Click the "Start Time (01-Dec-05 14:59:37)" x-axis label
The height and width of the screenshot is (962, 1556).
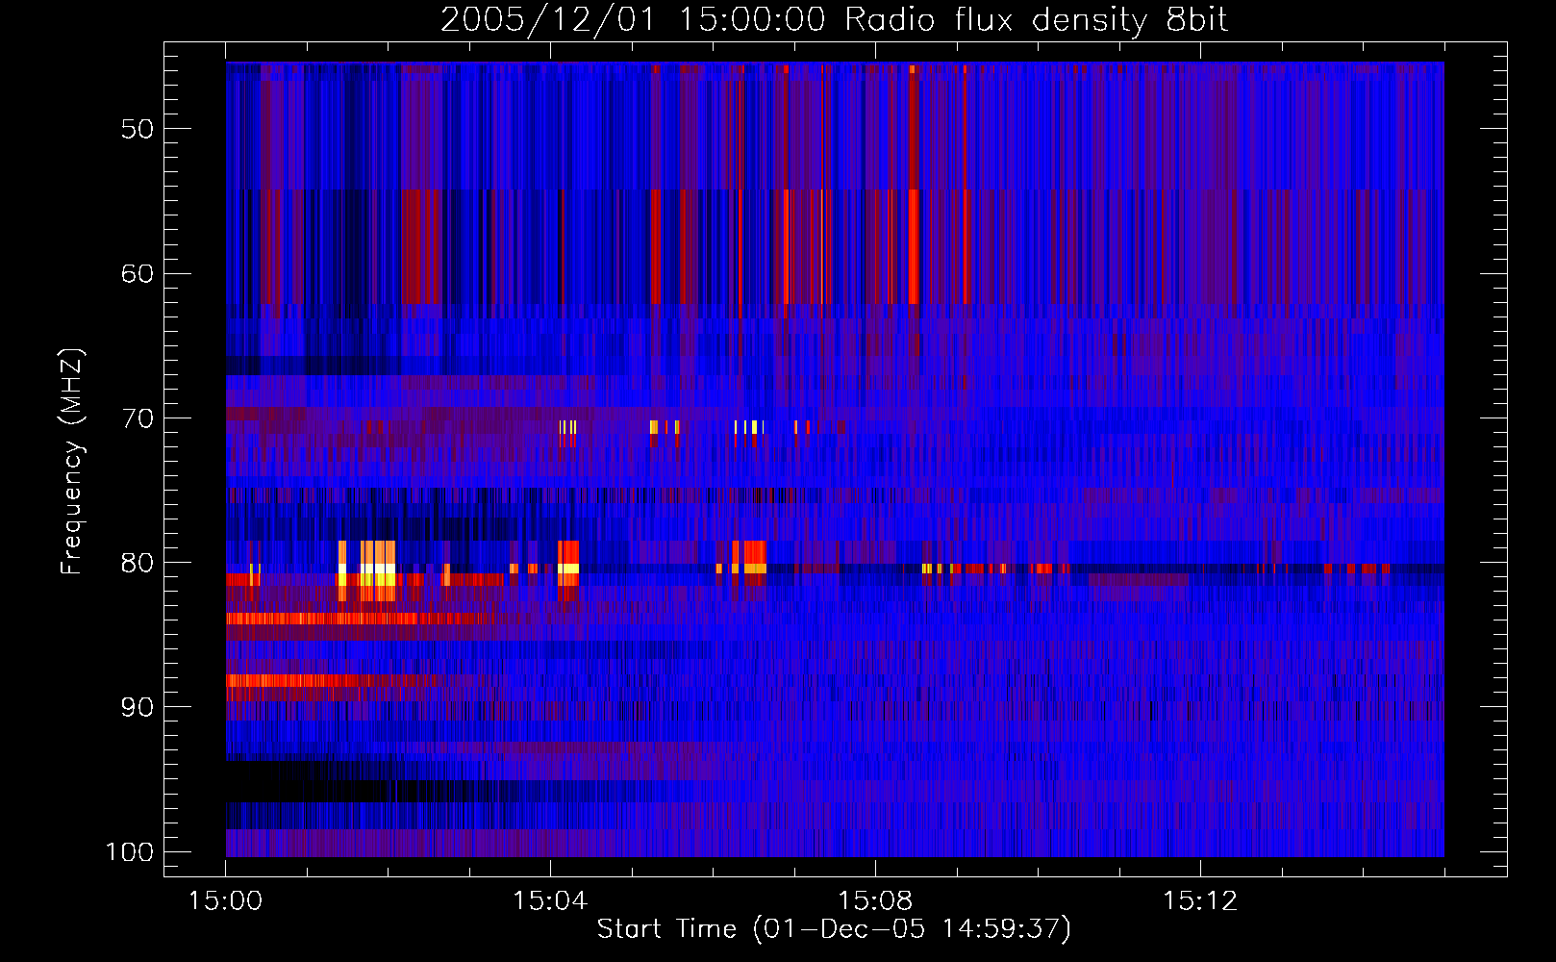tap(834, 929)
